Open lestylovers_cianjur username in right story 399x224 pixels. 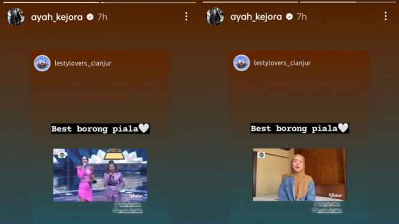click(282, 63)
